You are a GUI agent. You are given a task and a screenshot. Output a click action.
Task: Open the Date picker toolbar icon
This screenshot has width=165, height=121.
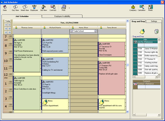(5, 8)
